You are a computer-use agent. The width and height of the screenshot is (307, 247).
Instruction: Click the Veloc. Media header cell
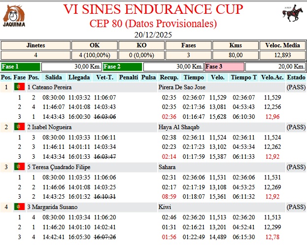[280, 45]
